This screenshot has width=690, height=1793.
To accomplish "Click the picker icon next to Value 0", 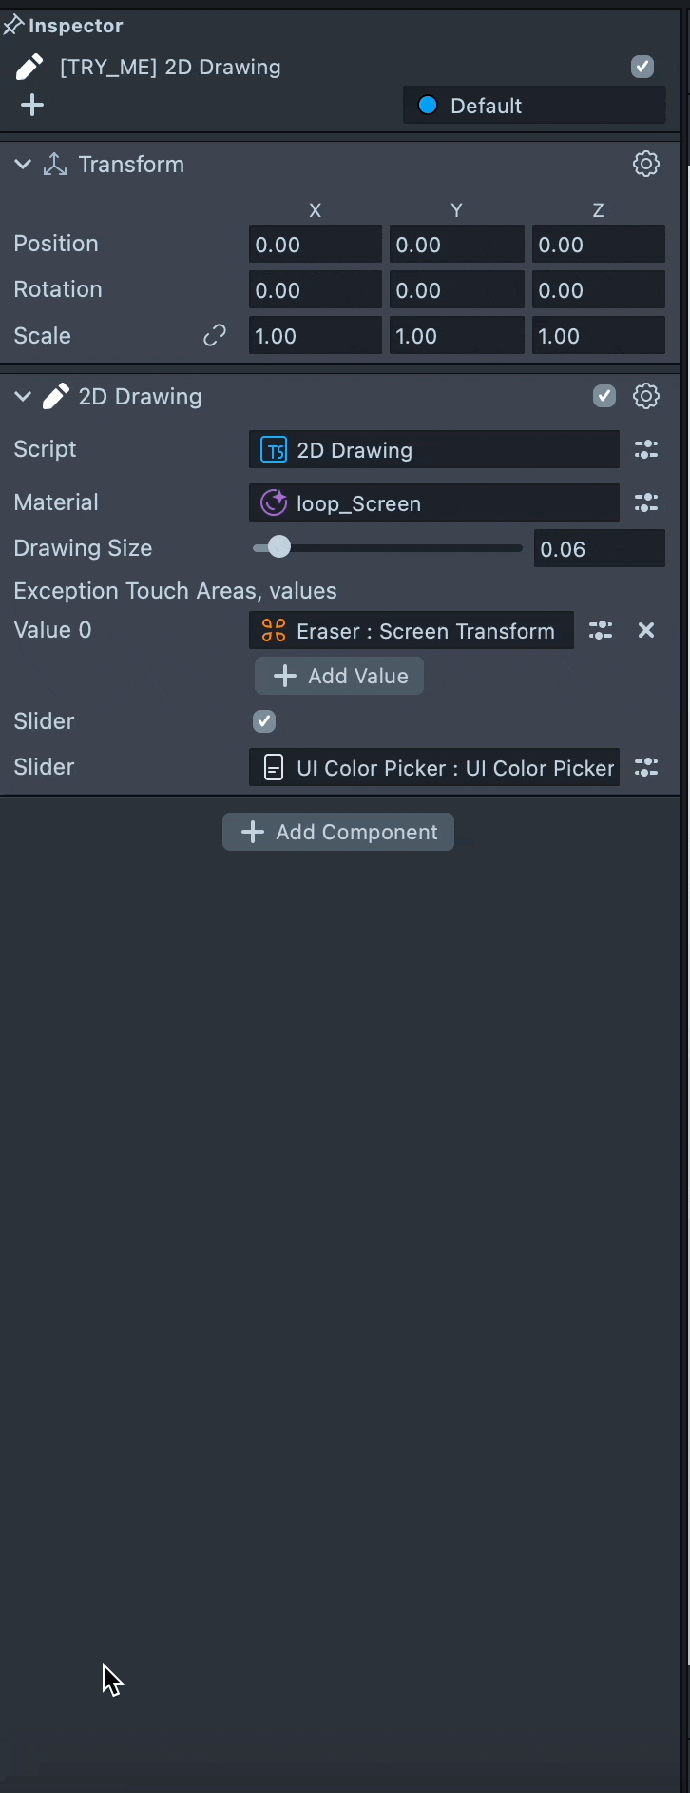I will [601, 630].
